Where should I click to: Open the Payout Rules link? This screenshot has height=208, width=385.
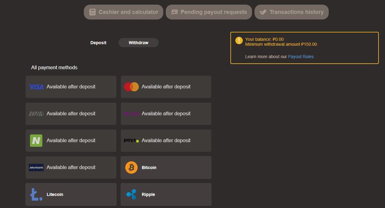point(301,57)
